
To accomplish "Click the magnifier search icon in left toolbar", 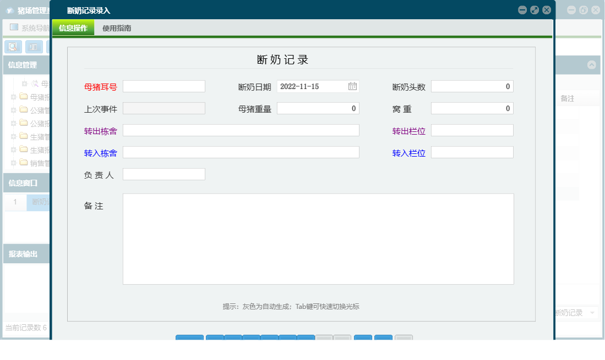I will [12, 47].
